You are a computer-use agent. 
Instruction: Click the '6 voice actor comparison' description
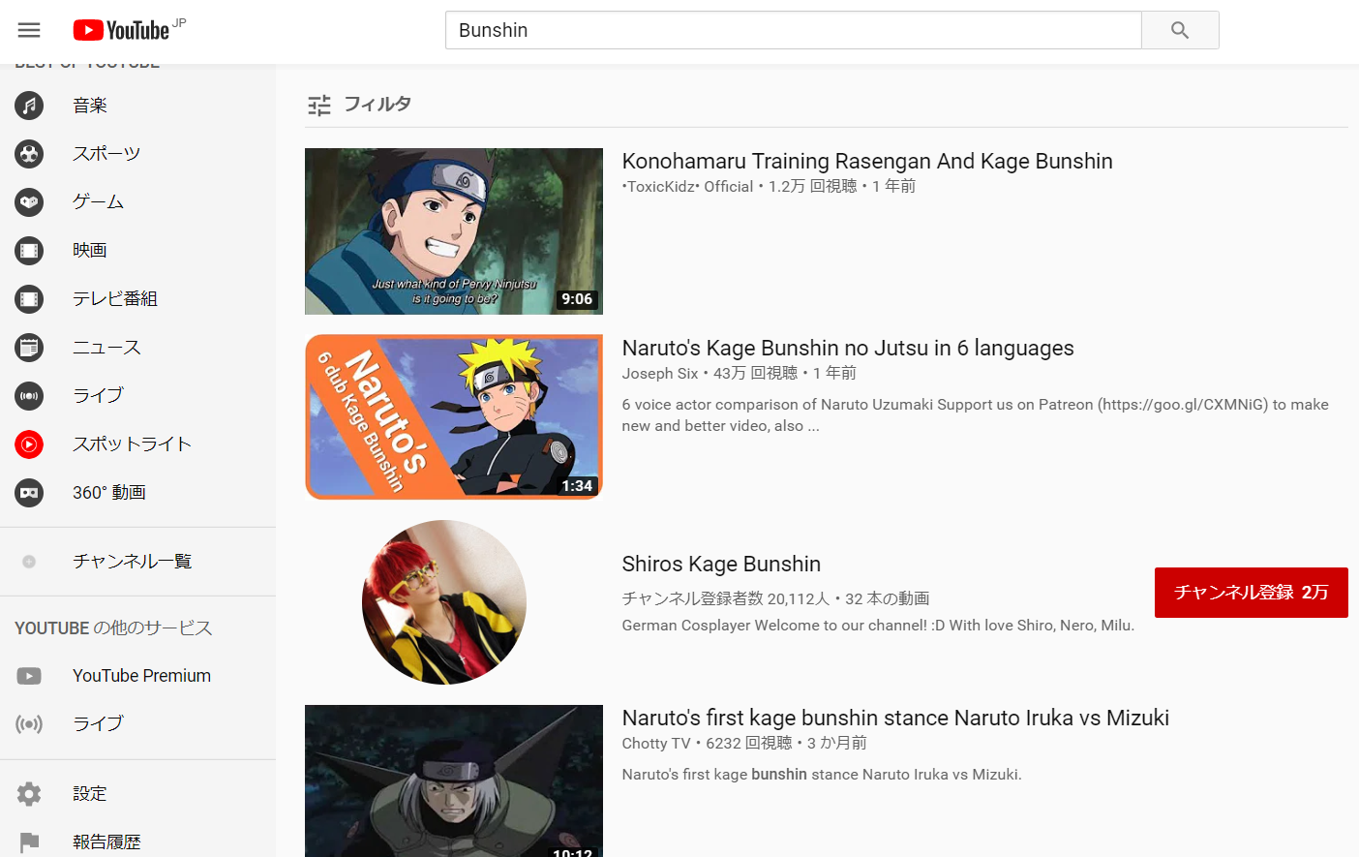pos(976,415)
